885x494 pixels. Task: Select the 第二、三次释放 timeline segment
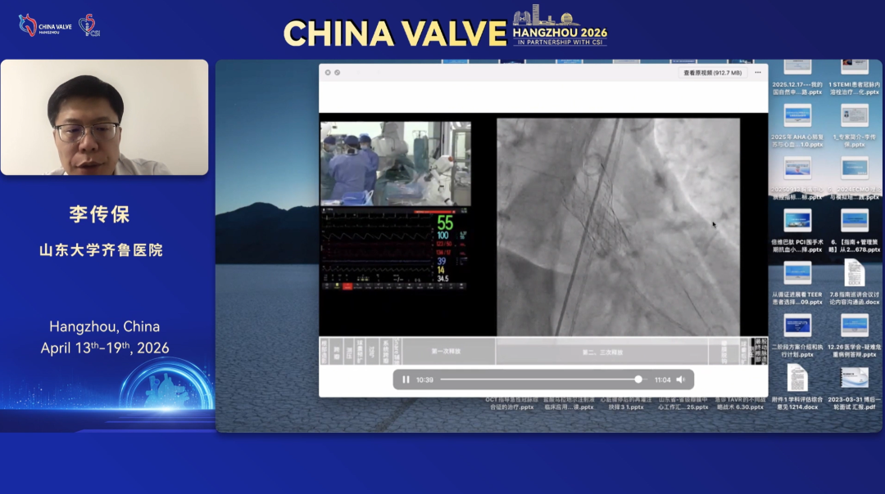pyautogui.click(x=602, y=352)
